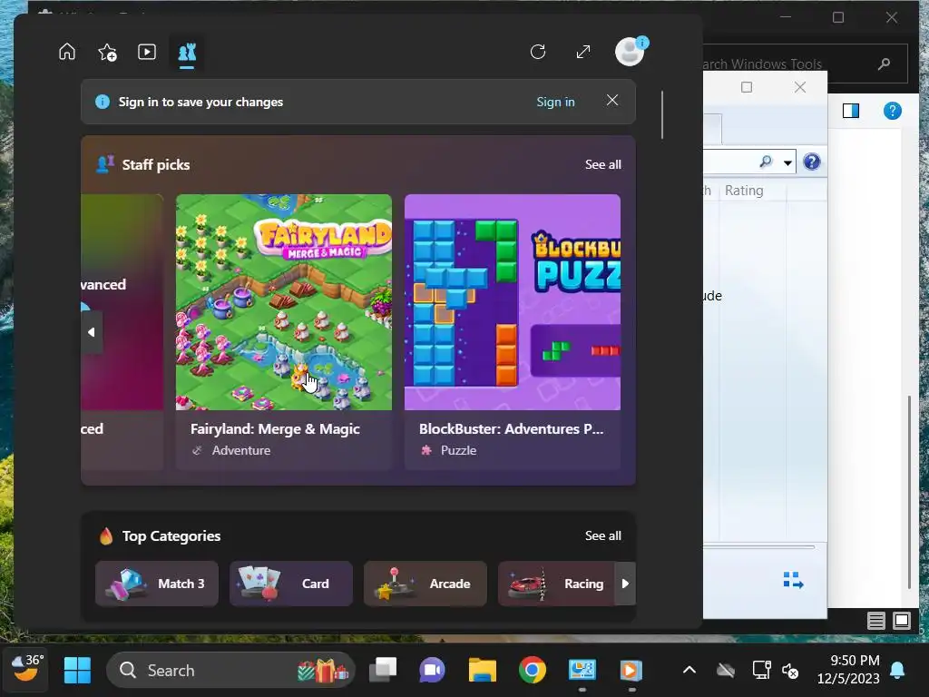929x697 pixels.
Task: Open Task View on taskbar
Action: pos(383,671)
